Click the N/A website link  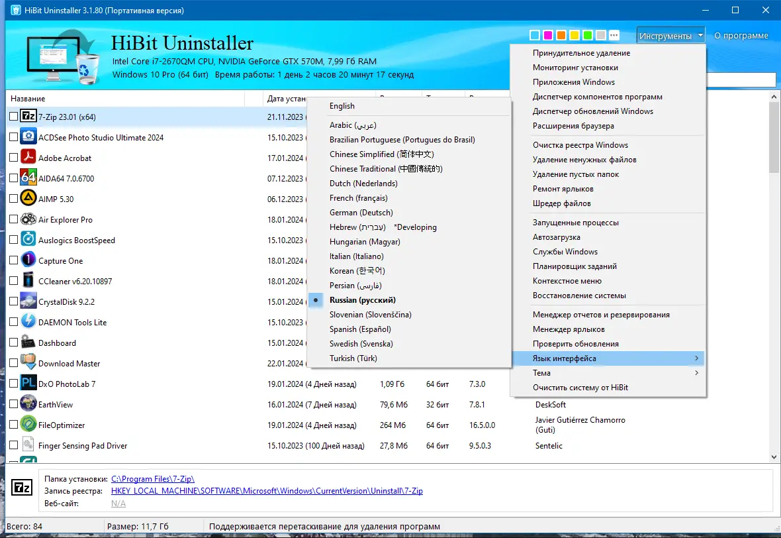click(x=118, y=503)
